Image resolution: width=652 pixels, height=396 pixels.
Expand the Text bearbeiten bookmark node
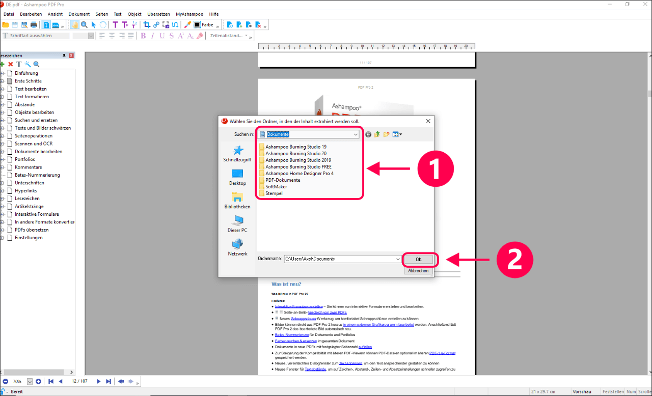[x=2, y=89]
